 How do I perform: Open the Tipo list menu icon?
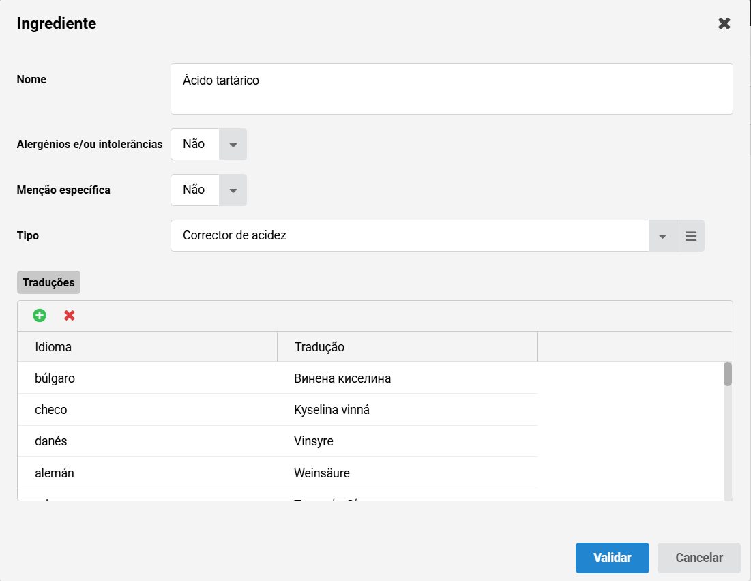pos(691,236)
